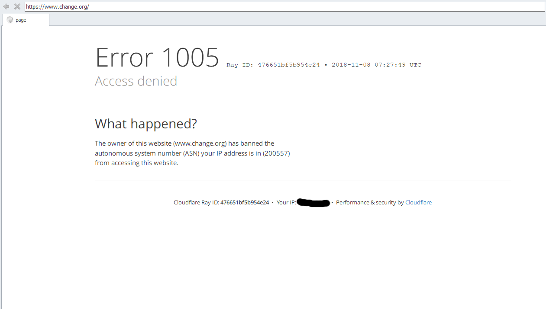This screenshot has height=309, width=546.
Task: Click the footer 'Cloudflare Ray ID: 476651bf5b954e24' text
Action: 221,202
